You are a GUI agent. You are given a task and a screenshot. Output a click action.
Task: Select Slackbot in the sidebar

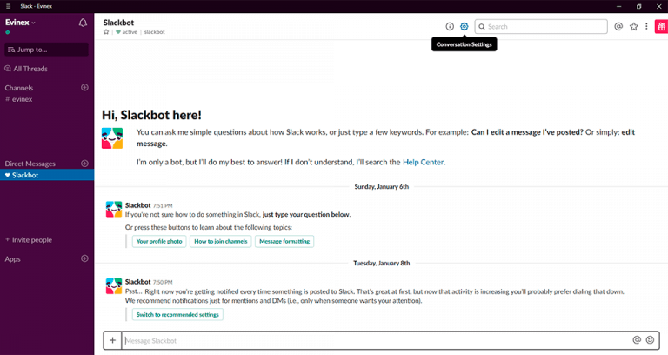pos(47,175)
